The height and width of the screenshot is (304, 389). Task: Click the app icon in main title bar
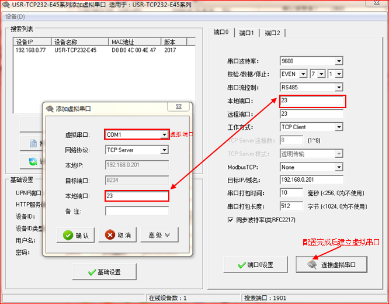coord(6,5)
